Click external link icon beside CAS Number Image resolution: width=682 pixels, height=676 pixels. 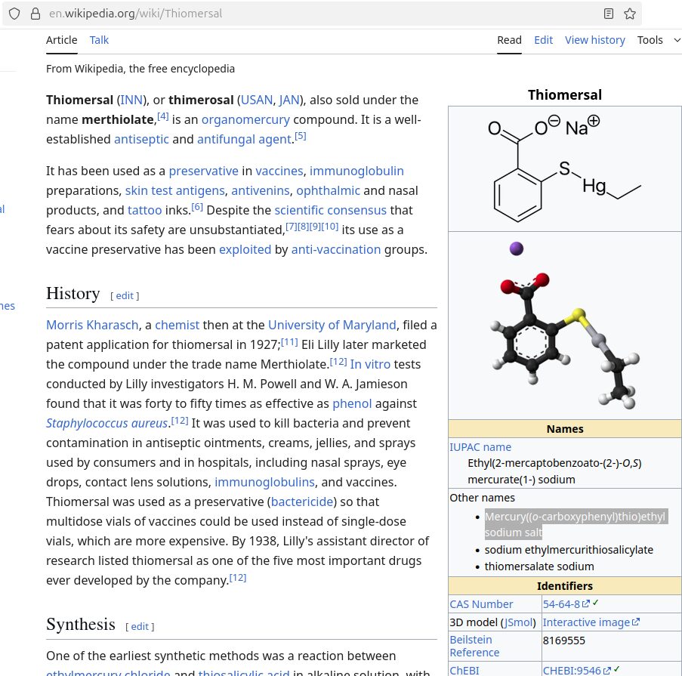tap(586, 604)
